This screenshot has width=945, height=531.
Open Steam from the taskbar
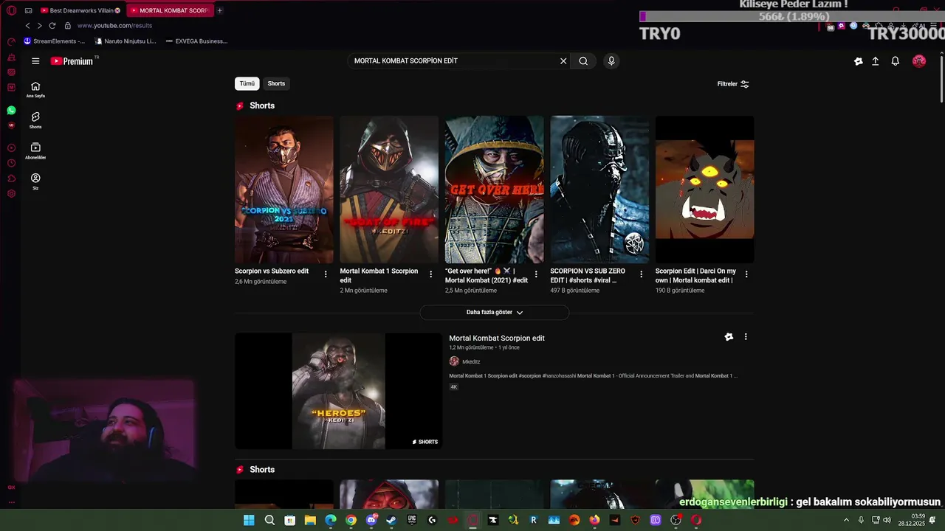pos(391,520)
